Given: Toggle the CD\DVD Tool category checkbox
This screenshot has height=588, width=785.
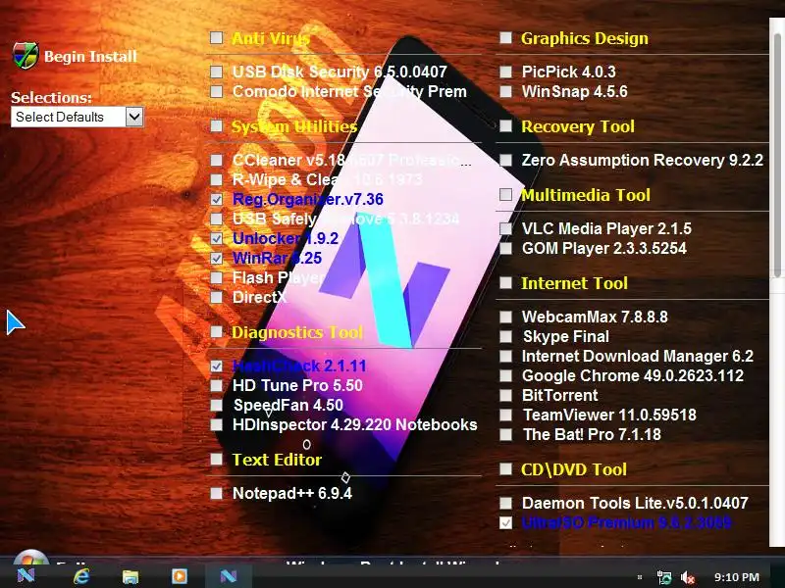Looking at the screenshot, I should pyautogui.click(x=506, y=469).
